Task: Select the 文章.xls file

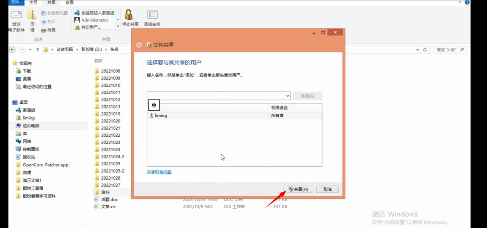Action: (x=105, y=207)
